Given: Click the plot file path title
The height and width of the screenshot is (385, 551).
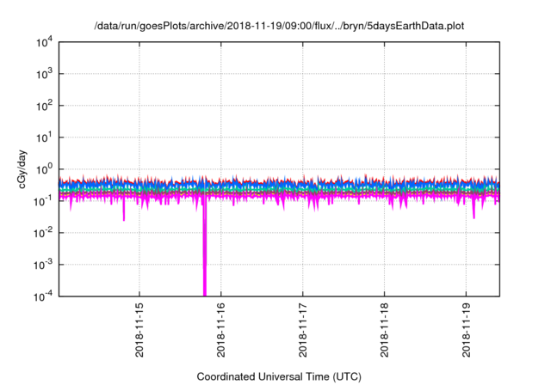Looking at the screenshot, I should (279, 26).
